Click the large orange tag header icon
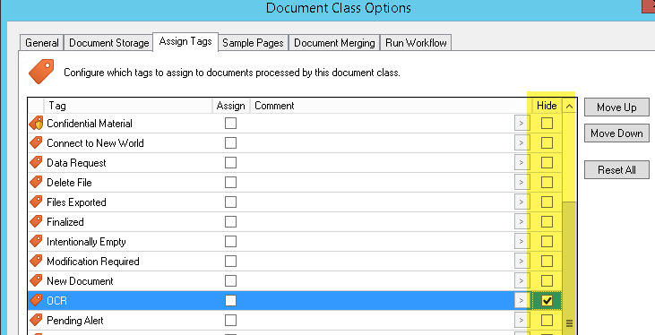 pos(41,72)
